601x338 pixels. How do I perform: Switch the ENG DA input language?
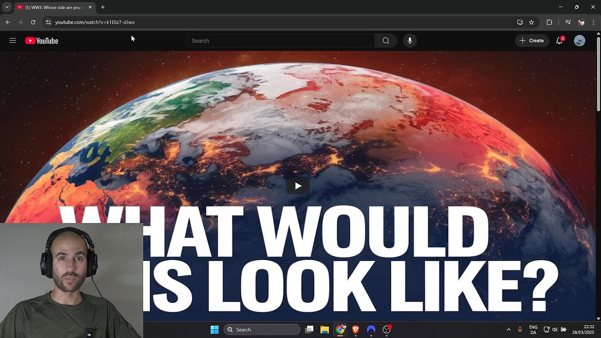pos(533,330)
